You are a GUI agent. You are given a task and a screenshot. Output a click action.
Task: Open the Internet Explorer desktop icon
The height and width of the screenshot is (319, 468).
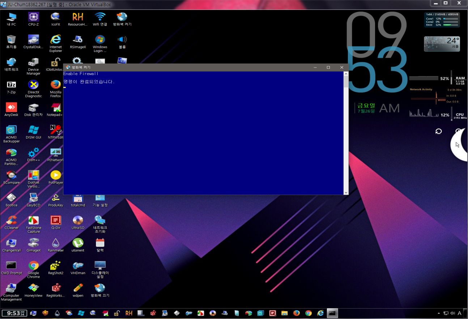point(55,44)
